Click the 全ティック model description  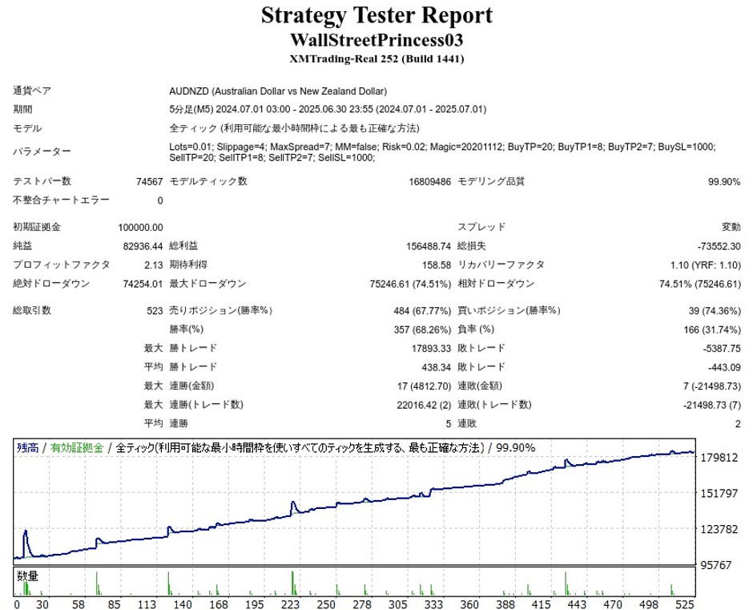click(294, 128)
